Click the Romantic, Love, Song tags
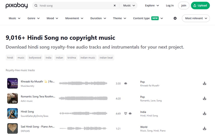Screen dimensions: 215x136 coord(151,101)
